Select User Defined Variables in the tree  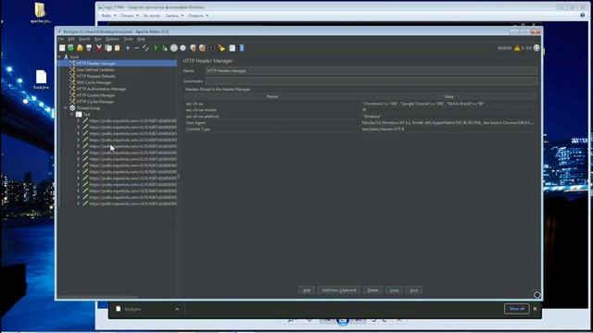(x=95, y=70)
